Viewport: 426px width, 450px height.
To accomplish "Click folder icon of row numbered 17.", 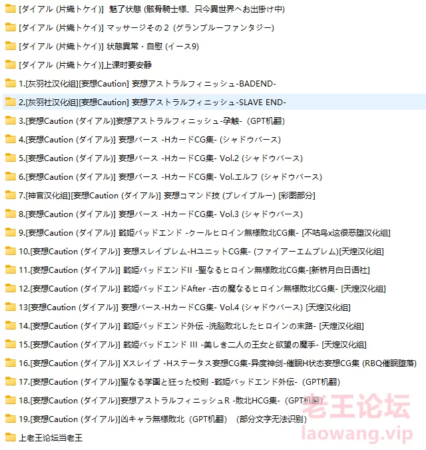I will pyautogui.click(x=11, y=382).
